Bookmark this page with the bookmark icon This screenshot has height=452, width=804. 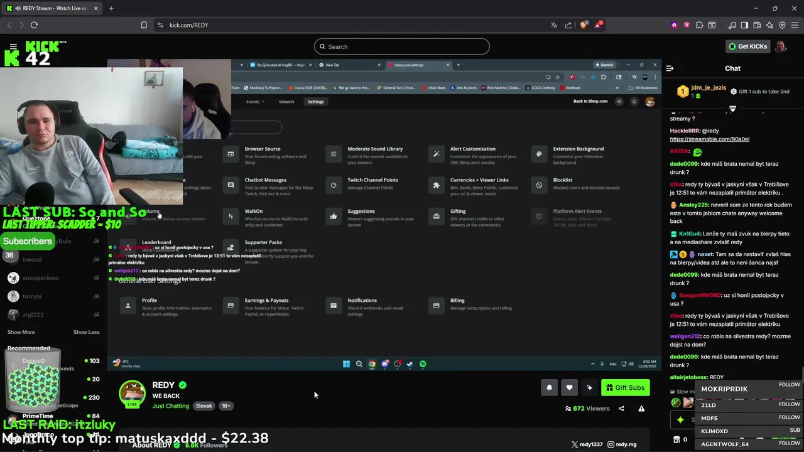[x=144, y=25]
